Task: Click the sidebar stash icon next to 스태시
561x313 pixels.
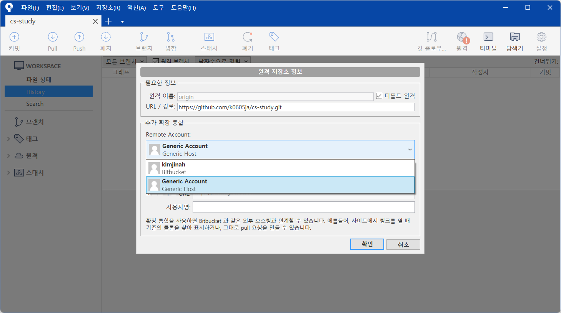Action: coord(19,173)
